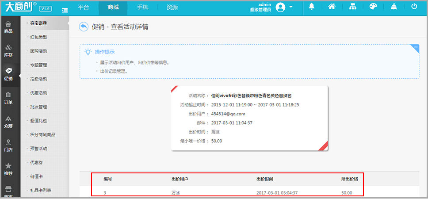Click the 出价用户 column header
Screen dimensions: 428x199
[180, 179]
